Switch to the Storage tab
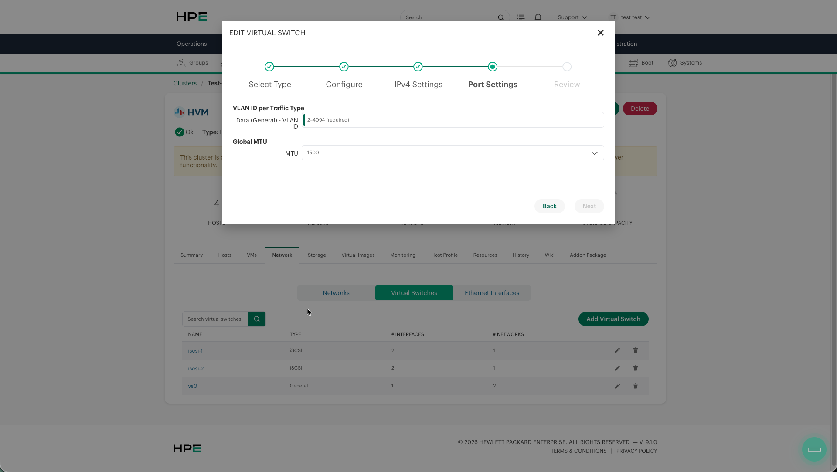The image size is (837, 472). click(316, 255)
